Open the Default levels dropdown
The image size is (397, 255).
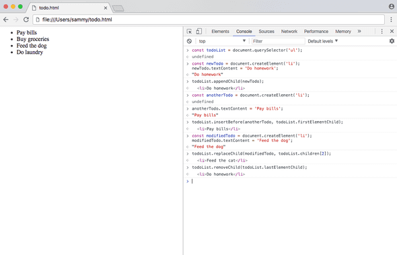(322, 41)
